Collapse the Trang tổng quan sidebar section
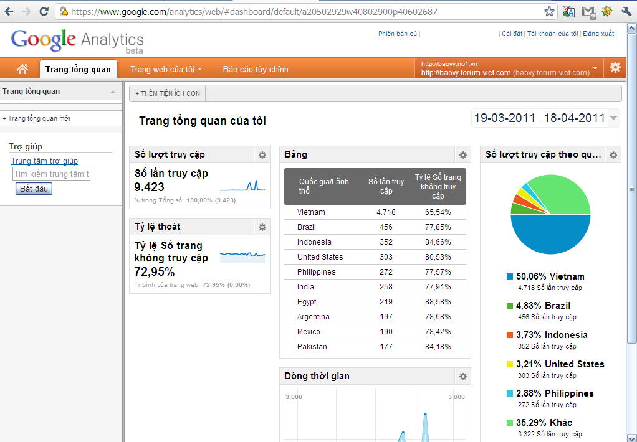 [113, 92]
